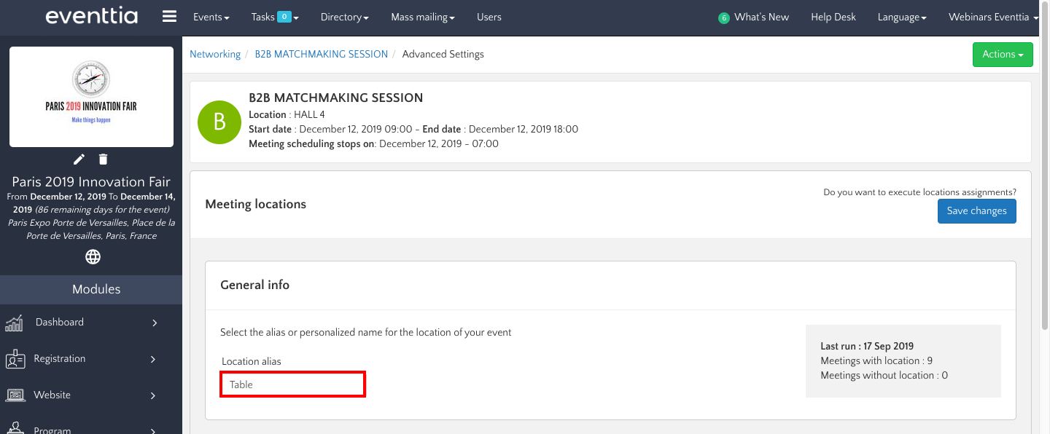
Task: Click the green B session avatar
Action: point(219,122)
